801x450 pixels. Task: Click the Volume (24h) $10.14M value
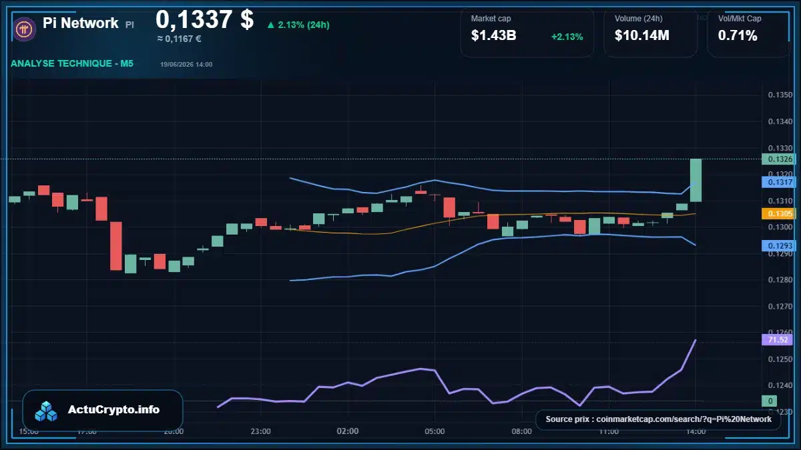pyautogui.click(x=642, y=36)
